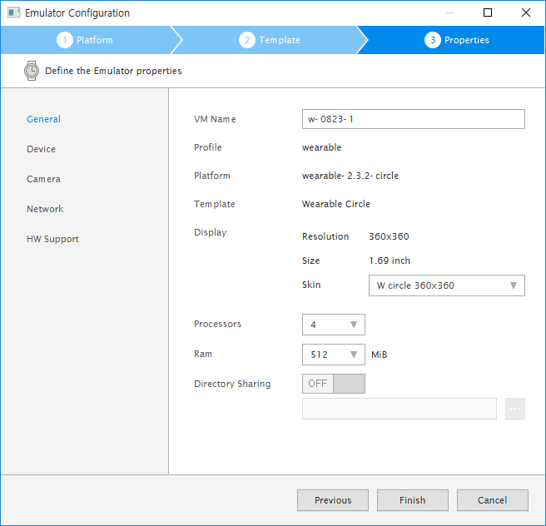The image size is (546, 526).
Task: Expand the Skin dropdown
Action: point(446,285)
